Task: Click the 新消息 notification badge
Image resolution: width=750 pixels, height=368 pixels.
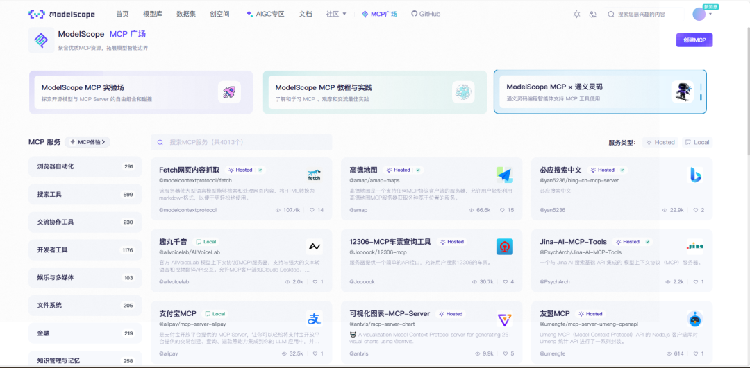Action: 711,7
